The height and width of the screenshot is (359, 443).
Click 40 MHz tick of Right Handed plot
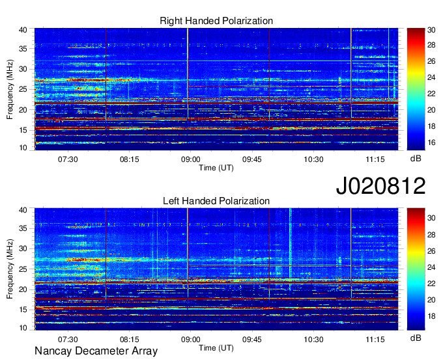click(23, 30)
